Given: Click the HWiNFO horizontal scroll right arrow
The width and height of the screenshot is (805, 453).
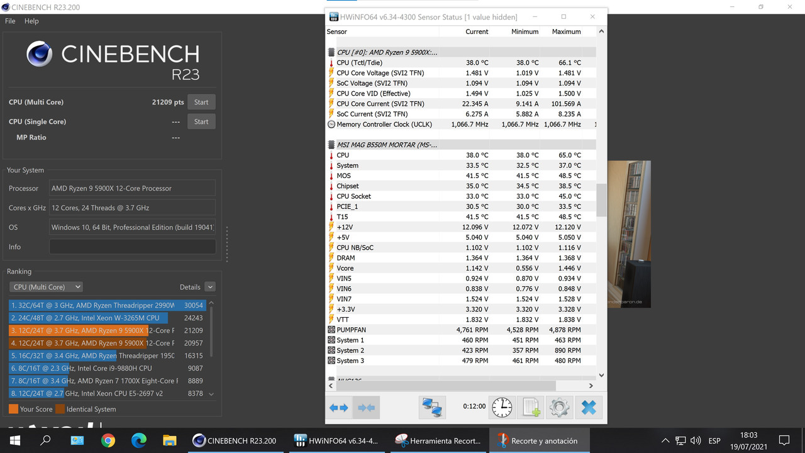Looking at the screenshot, I should pyautogui.click(x=591, y=386).
